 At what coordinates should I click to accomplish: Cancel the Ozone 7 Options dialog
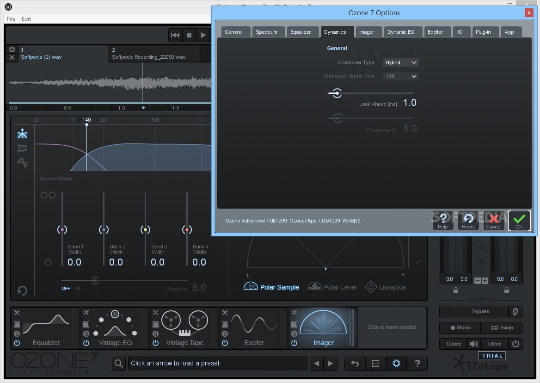coord(494,221)
